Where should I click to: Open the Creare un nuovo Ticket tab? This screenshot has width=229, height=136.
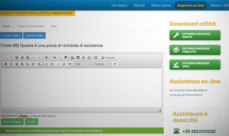(30, 26)
